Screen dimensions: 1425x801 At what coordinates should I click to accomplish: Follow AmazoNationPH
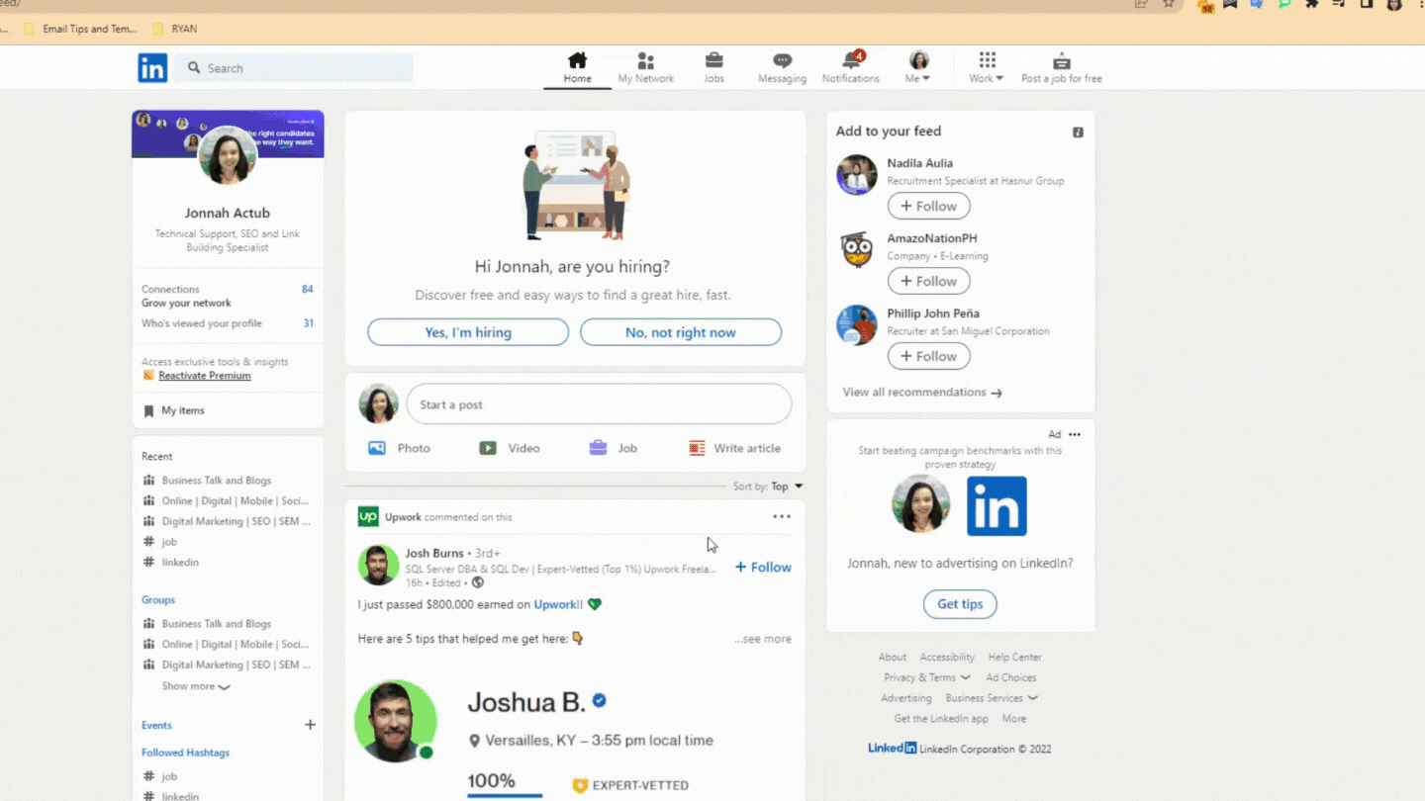point(928,281)
